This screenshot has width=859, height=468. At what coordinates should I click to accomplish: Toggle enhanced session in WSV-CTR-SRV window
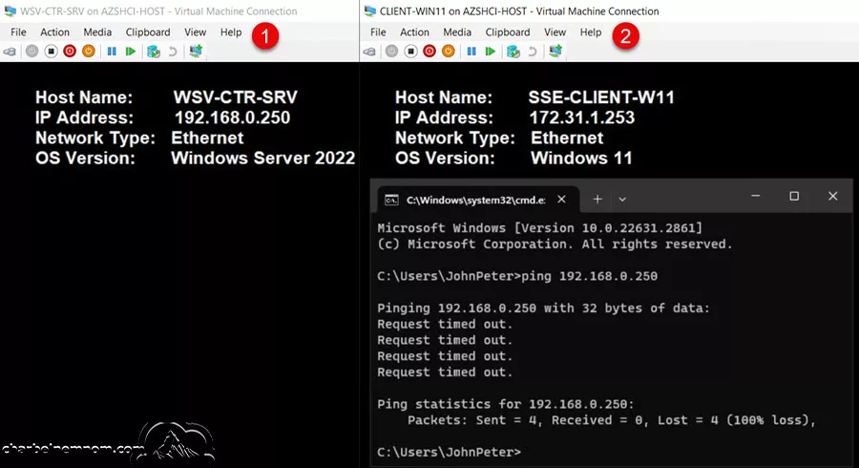coord(196,52)
